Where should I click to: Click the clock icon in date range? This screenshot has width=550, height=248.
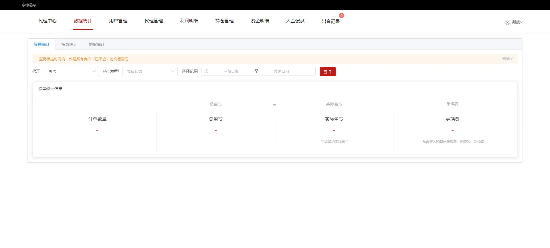[x=207, y=71]
